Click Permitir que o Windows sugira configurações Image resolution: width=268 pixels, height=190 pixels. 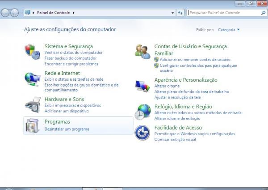point(194,134)
